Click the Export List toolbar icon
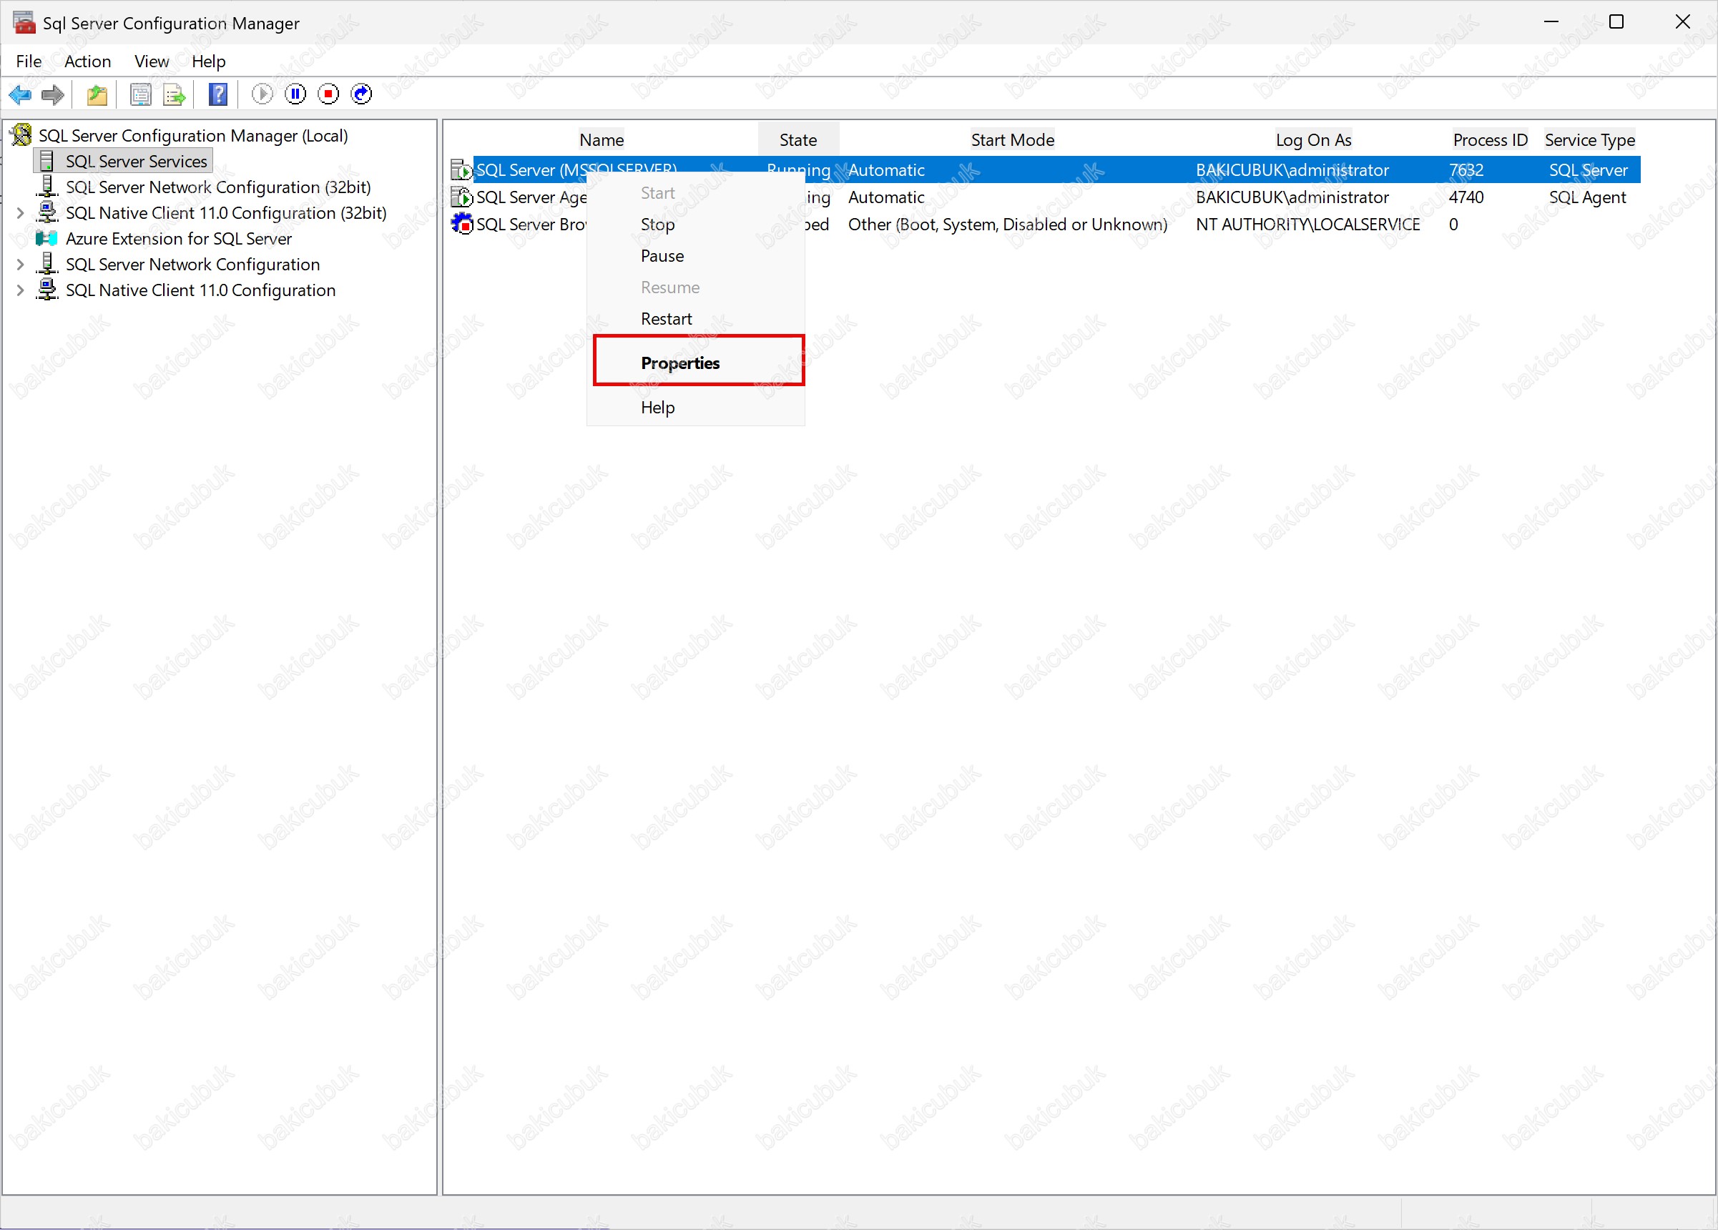Screen dimensions: 1718x1230 pos(175,94)
